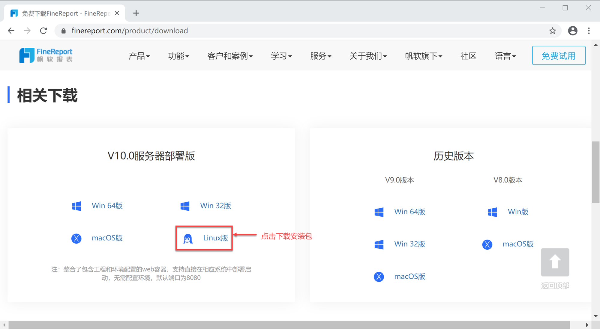Open the 语言 language dropdown

(505, 56)
